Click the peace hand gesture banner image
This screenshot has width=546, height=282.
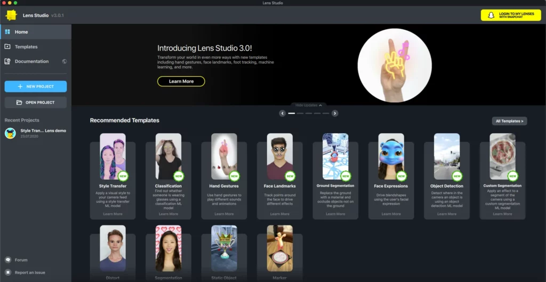coord(395,66)
